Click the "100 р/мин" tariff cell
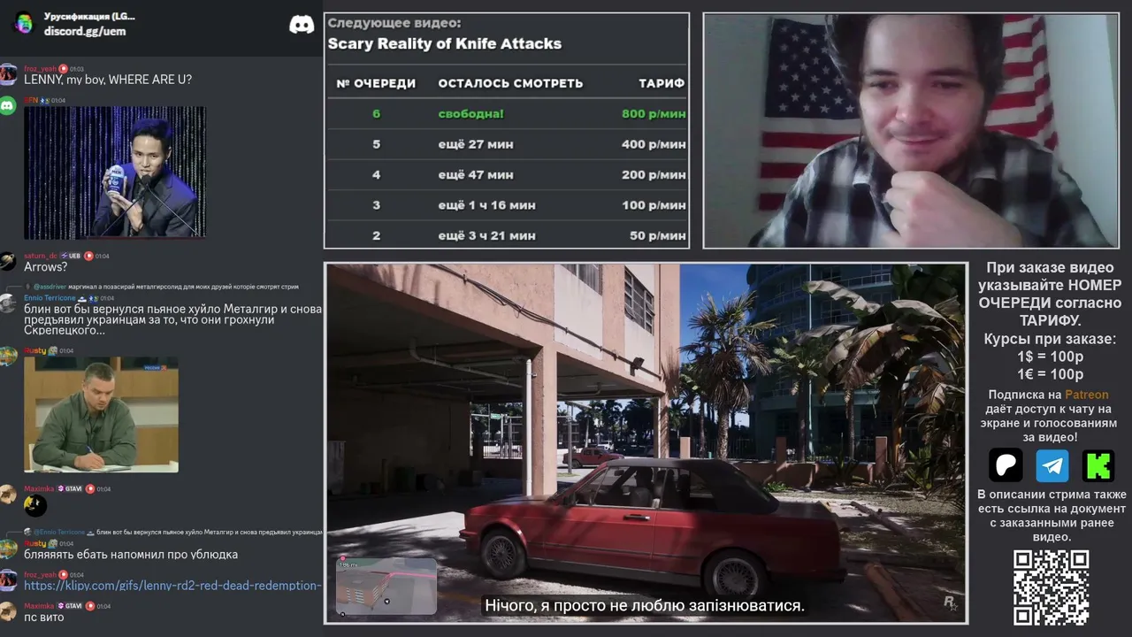 pyautogui.click(x=654, y=205)
